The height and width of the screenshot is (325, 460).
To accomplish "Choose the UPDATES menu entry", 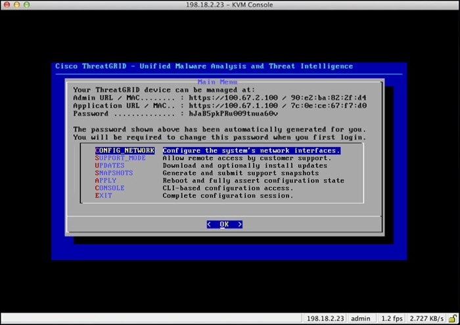I will (110, 165).
